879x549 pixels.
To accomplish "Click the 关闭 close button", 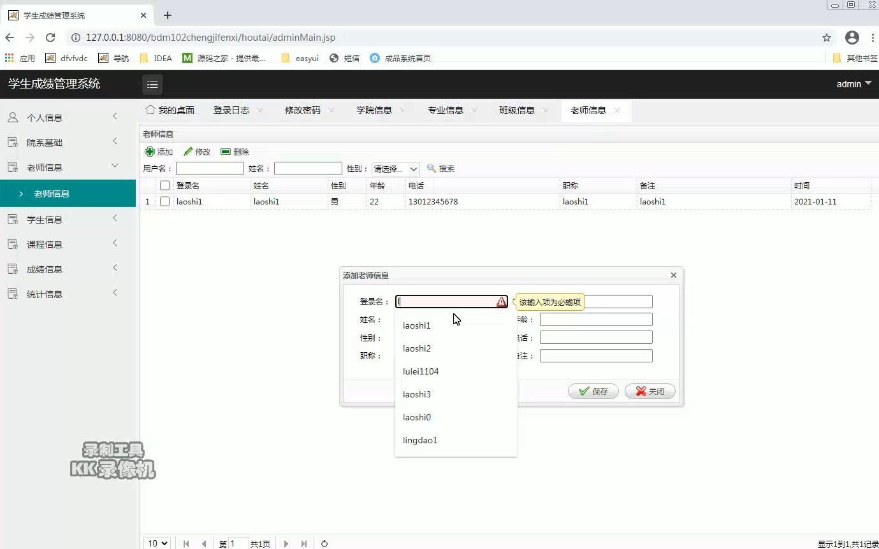I will click(x=650, y=391).
